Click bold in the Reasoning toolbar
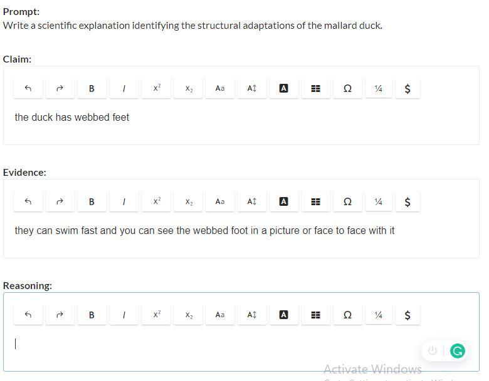 92,315
